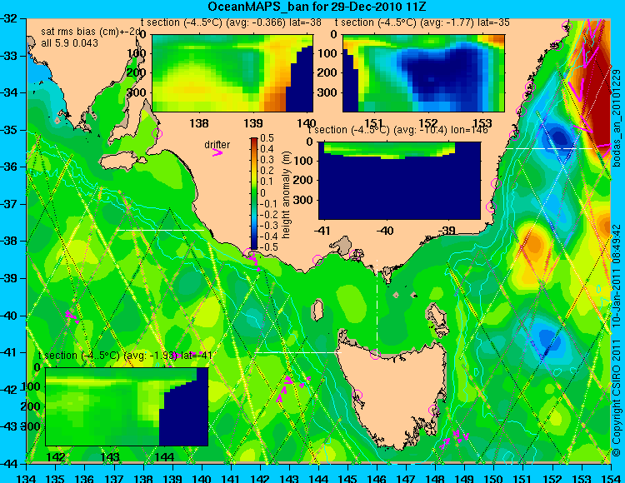Click the '143' axis label under the lat=-41 inset
This screenshot has width=625, height=483.
(x=112, y=456)
